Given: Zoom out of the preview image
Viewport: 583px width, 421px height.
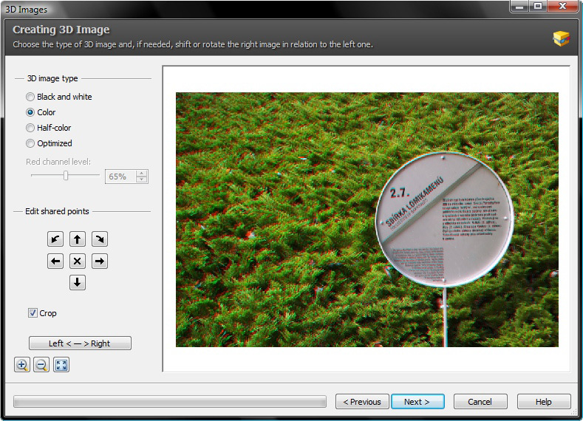Looking at the screenshot, I should tap(41, 364).
